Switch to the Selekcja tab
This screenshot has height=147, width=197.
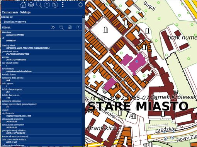[25, 12]
